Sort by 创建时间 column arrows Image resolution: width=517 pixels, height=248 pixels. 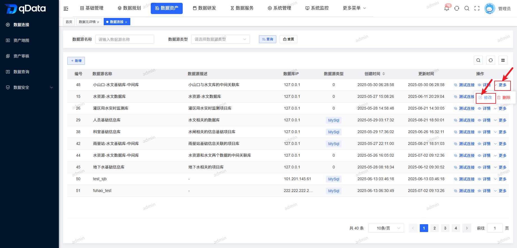click(x=384, y=74)
